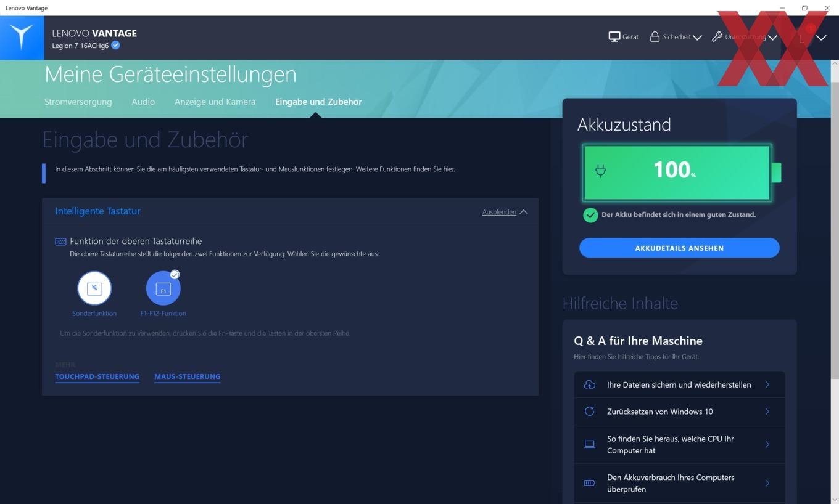The width and height of the screenshot is (839, 504).
Task: Click chevron for the Akkuverbrauch article row
Action: [767, 483]
